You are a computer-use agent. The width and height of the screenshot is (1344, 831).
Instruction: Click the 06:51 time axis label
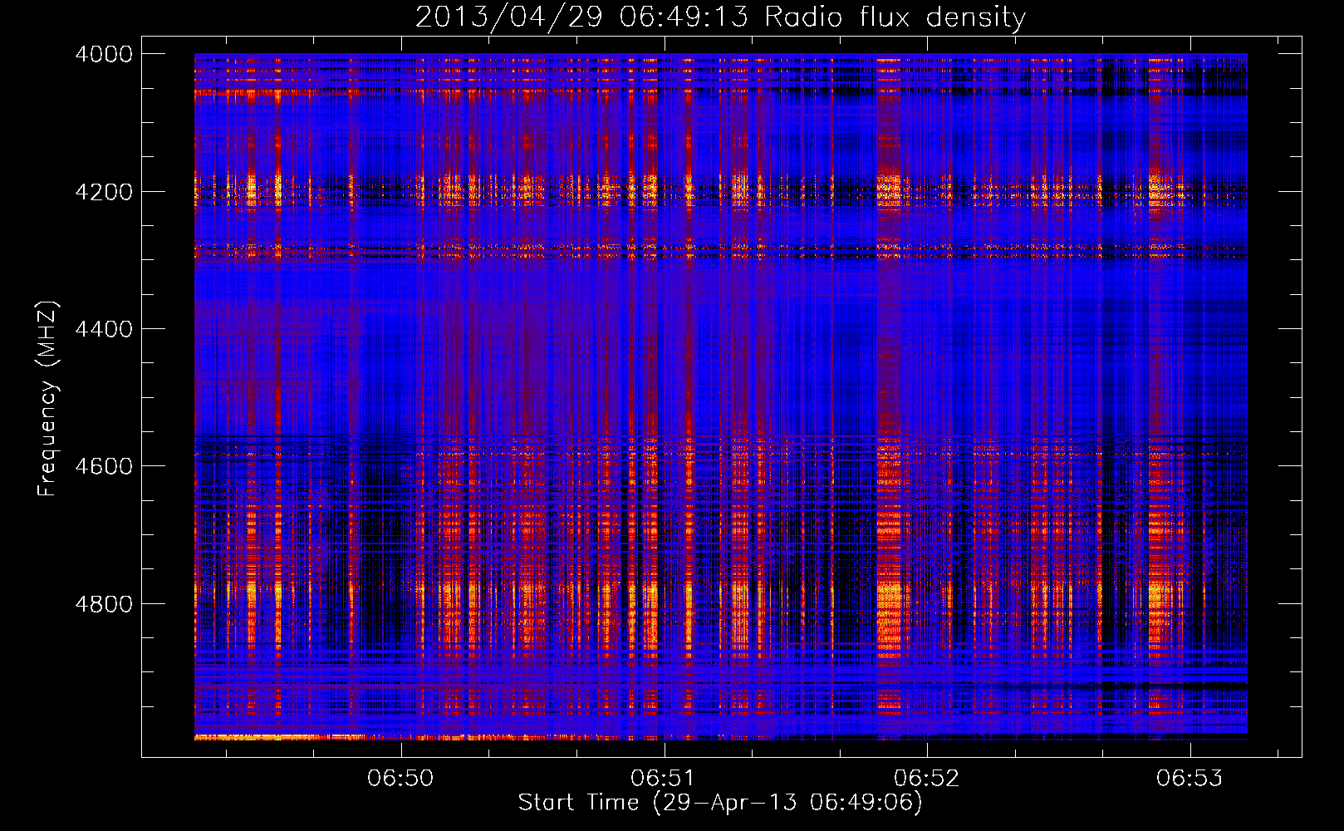[664, 778]
